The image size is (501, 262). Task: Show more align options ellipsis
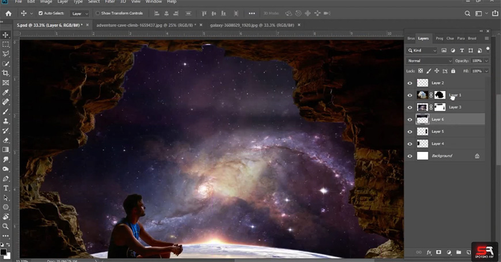coord(252,13)
